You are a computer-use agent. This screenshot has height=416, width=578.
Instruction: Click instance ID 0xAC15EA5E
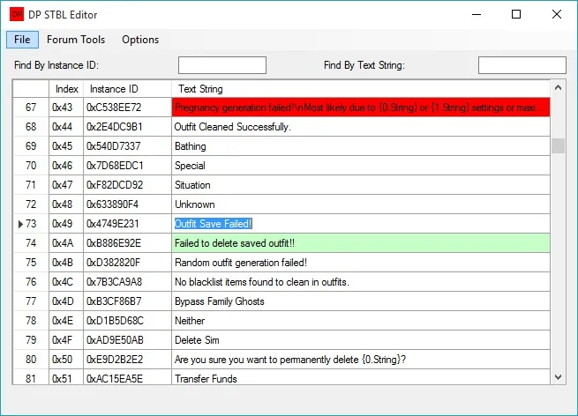click(128, 377)
